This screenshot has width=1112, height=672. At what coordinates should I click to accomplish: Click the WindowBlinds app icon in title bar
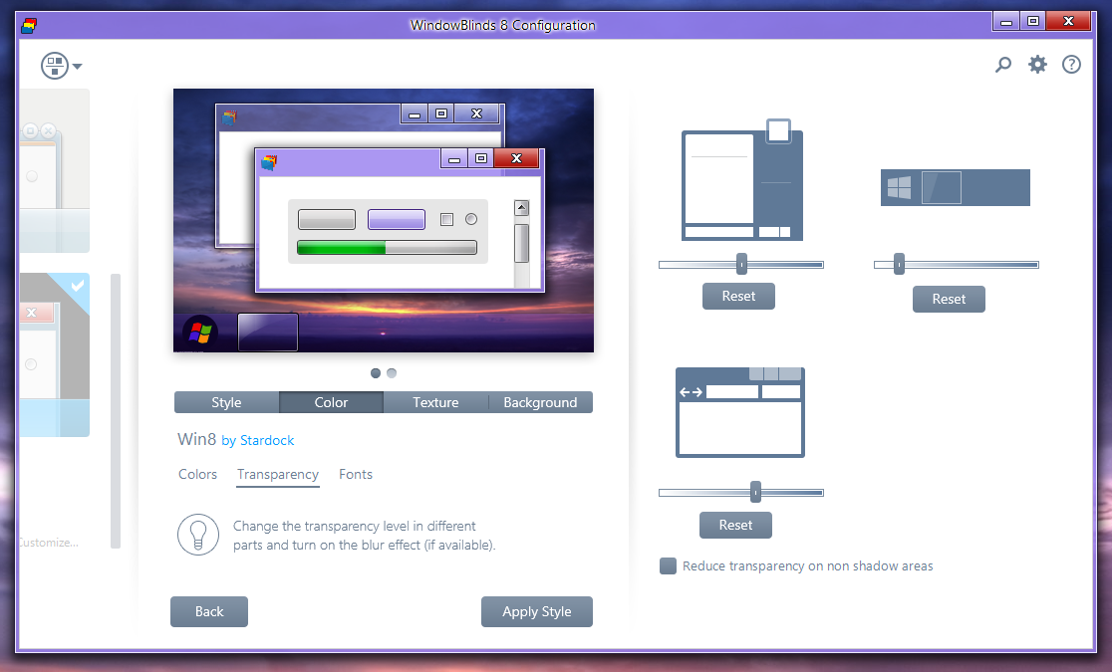point(28,26)
